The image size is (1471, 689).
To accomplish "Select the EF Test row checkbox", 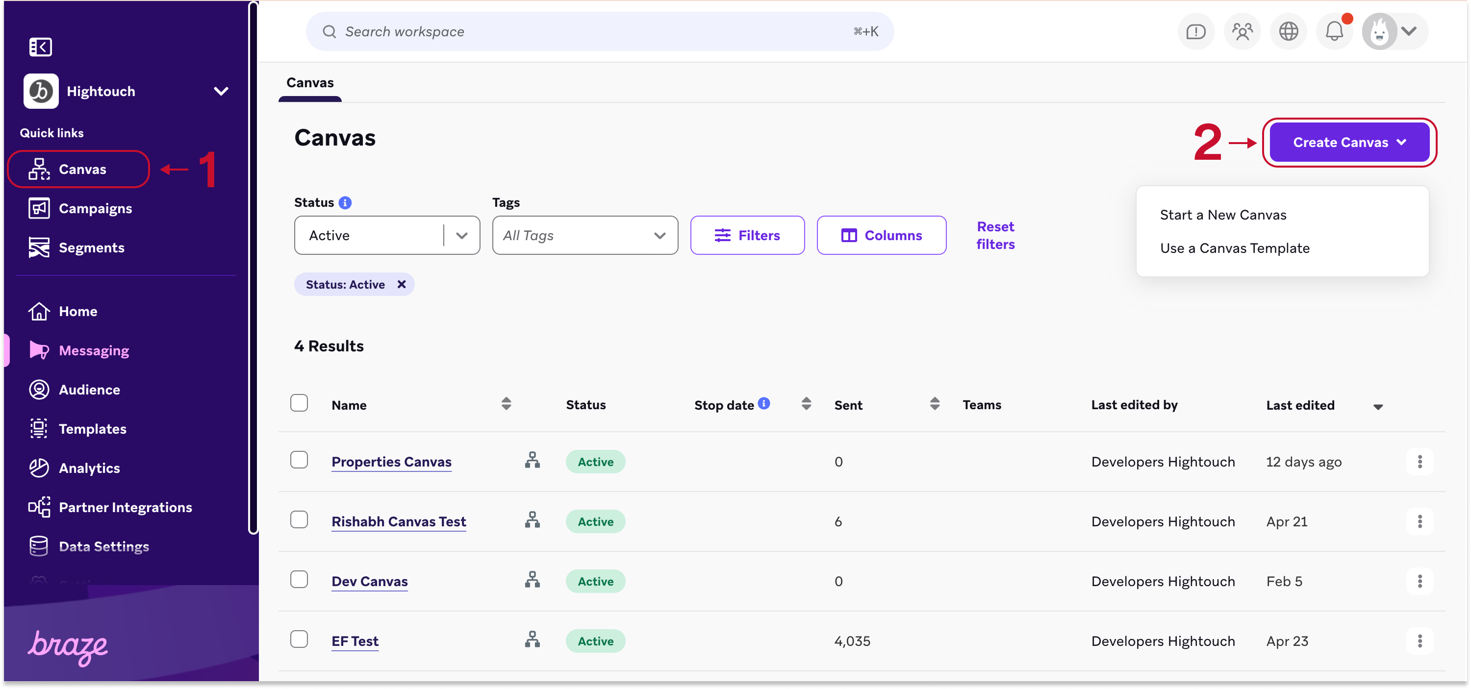I will (x=299, y=640).
